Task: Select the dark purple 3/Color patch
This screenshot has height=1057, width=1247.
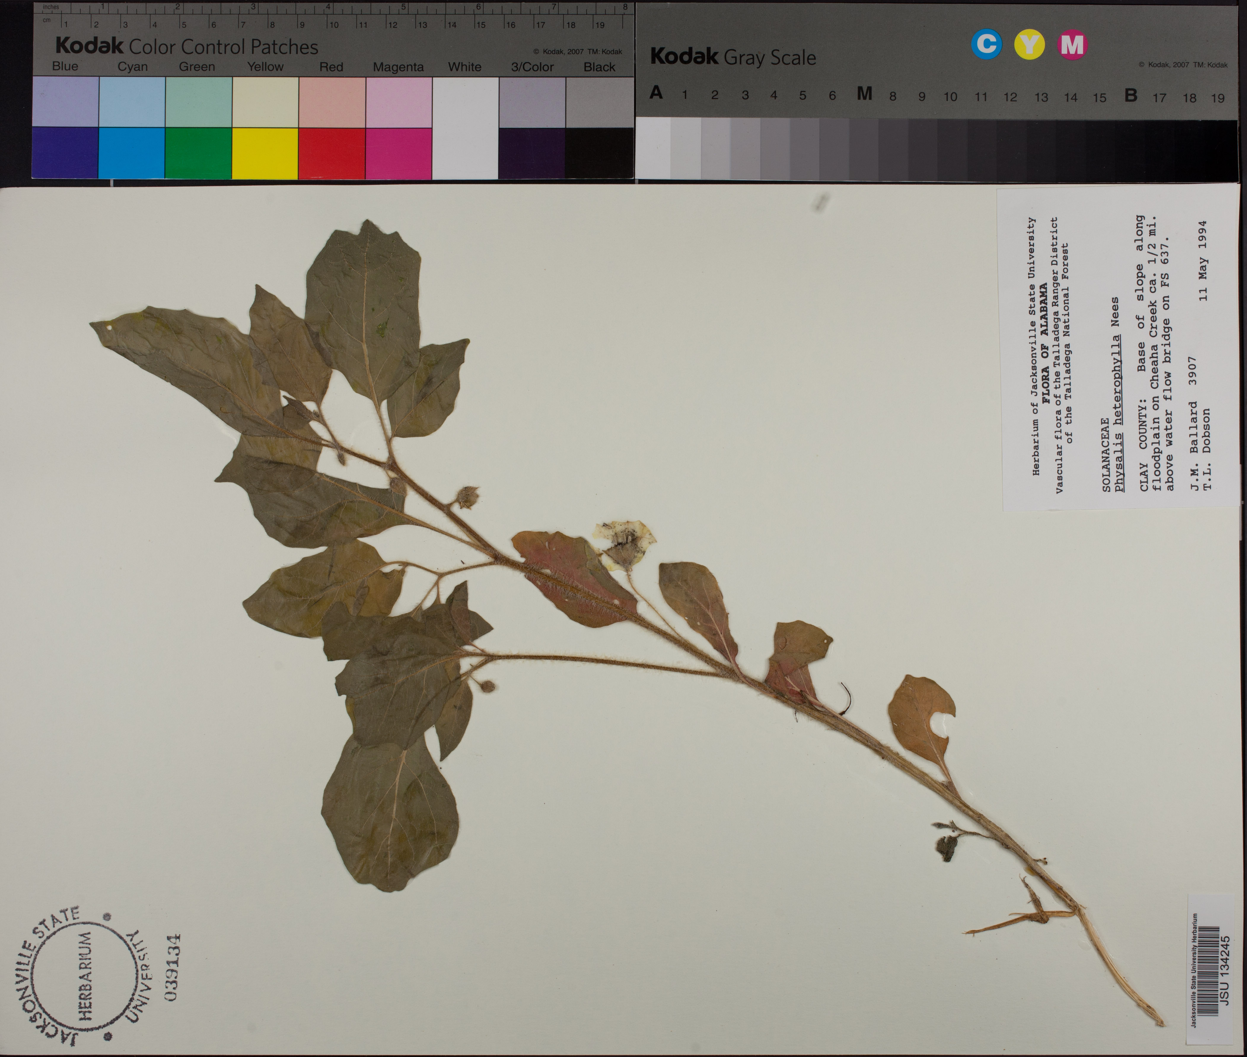Action: 532,153
